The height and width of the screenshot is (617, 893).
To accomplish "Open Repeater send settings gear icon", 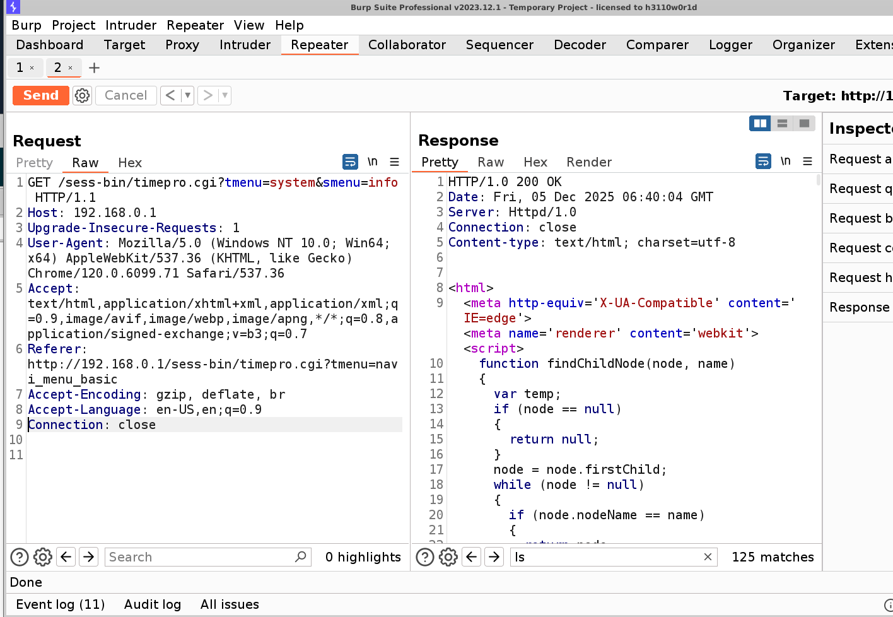I will 82,95.
